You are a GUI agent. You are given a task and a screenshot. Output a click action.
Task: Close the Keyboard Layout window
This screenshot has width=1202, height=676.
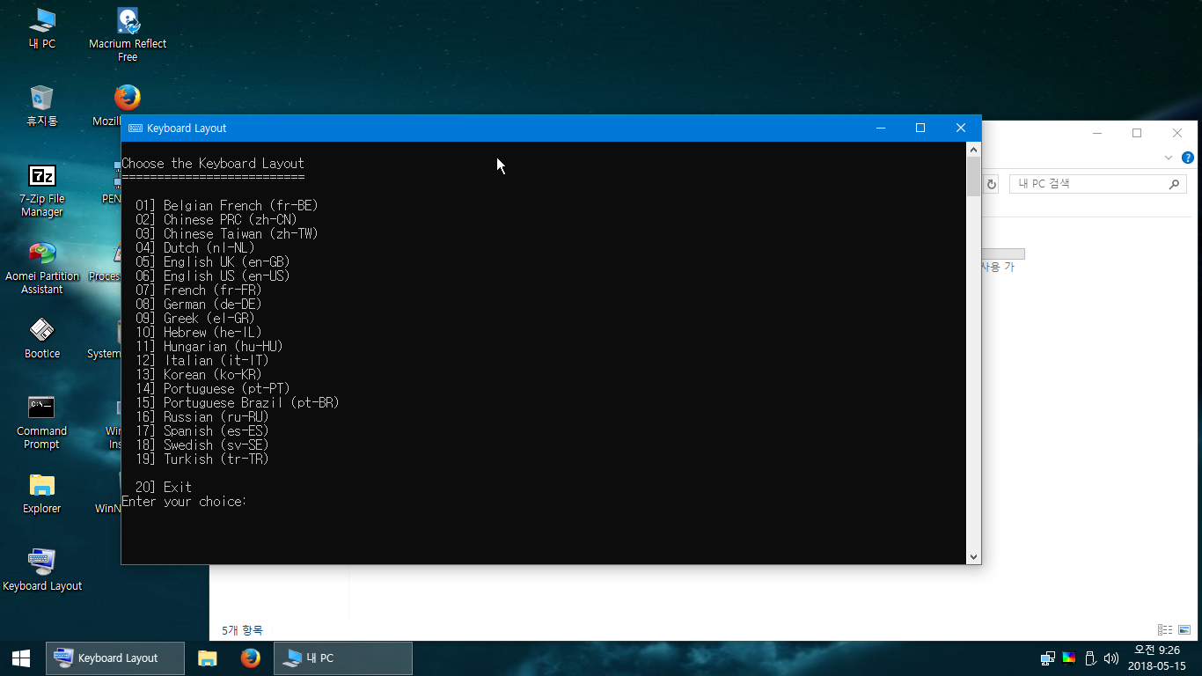point(961,128)
